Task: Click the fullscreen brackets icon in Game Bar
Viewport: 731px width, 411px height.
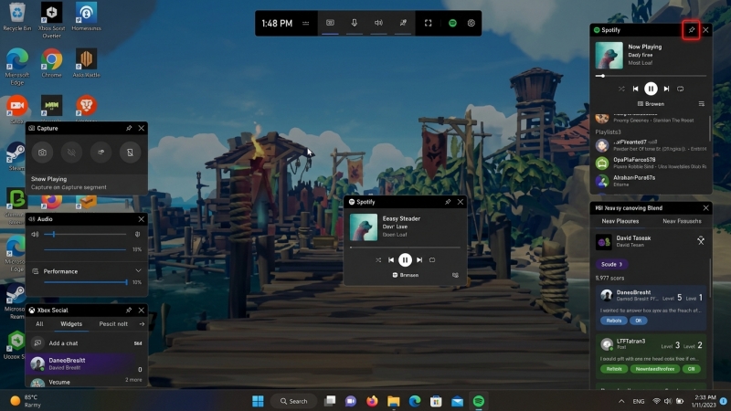Action: click(x=428, y=24)
